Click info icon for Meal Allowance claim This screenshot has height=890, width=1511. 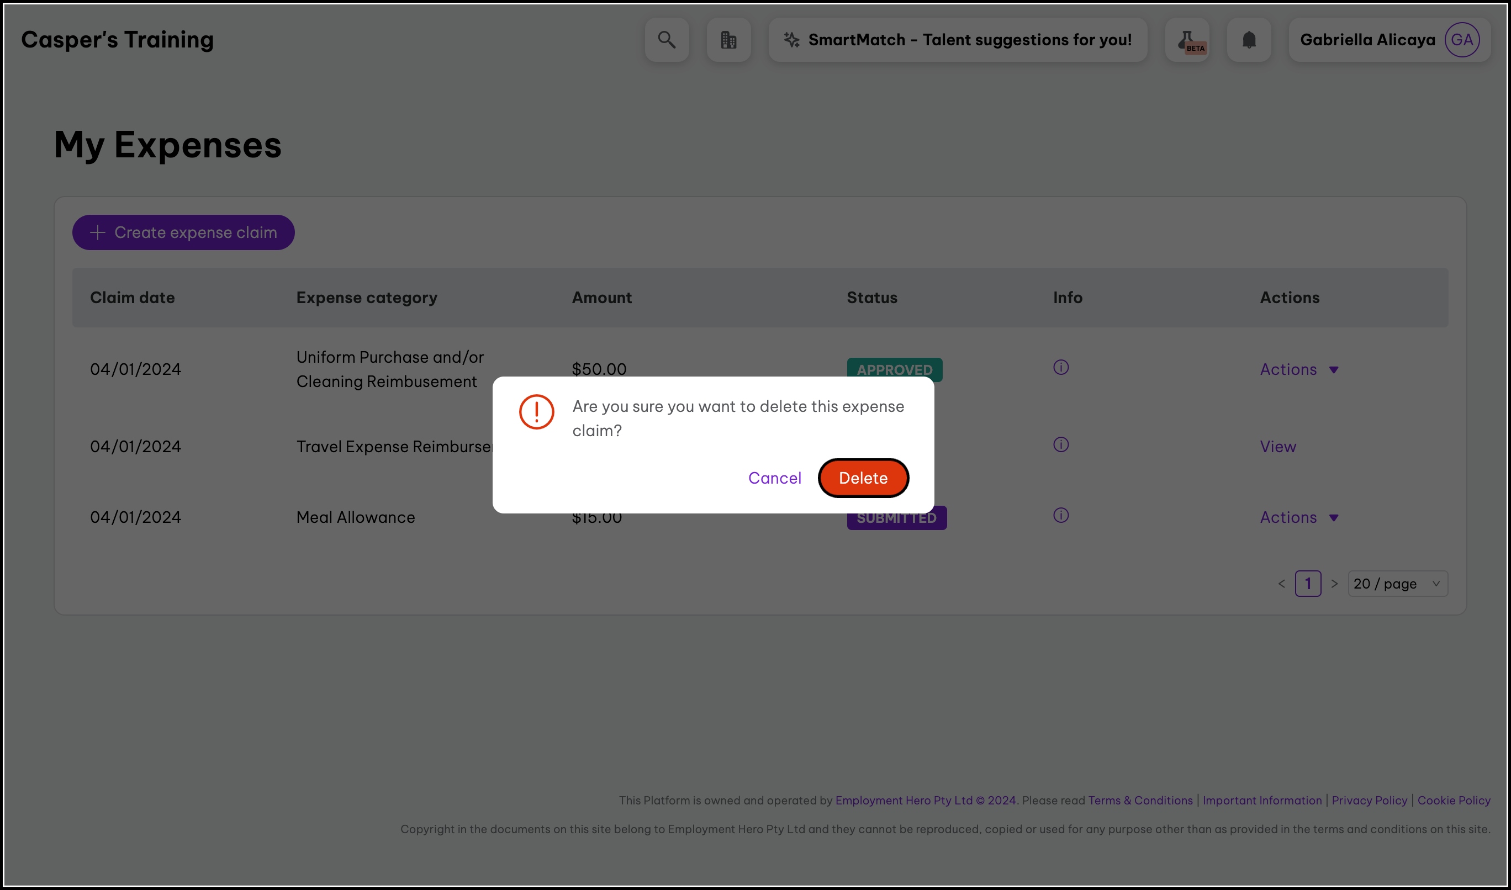coord(1060,515)
